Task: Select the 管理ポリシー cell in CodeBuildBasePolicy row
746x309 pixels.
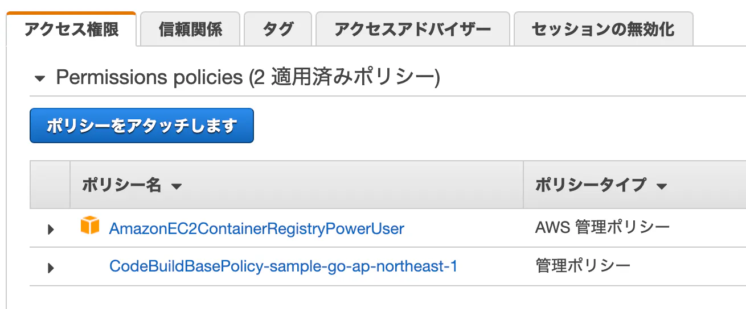Action: coord(583,266)
